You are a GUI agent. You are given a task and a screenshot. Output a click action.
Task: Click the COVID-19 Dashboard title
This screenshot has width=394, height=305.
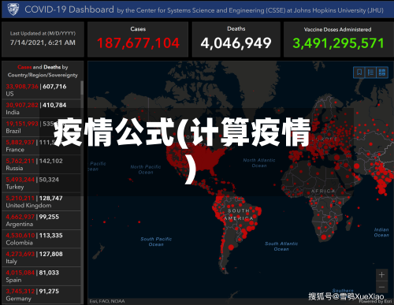point(69,9)
